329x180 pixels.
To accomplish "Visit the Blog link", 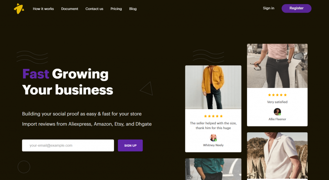I will point(133,9).
